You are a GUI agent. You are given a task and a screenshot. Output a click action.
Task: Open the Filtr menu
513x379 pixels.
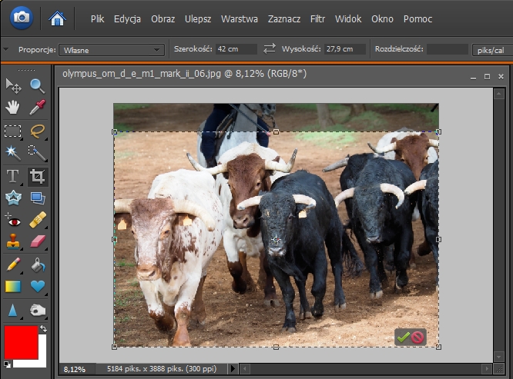[317, 18]
